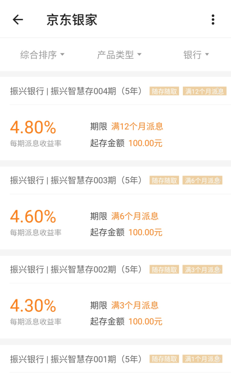Open the 产品类型 filter dropdown

[119, 54]
